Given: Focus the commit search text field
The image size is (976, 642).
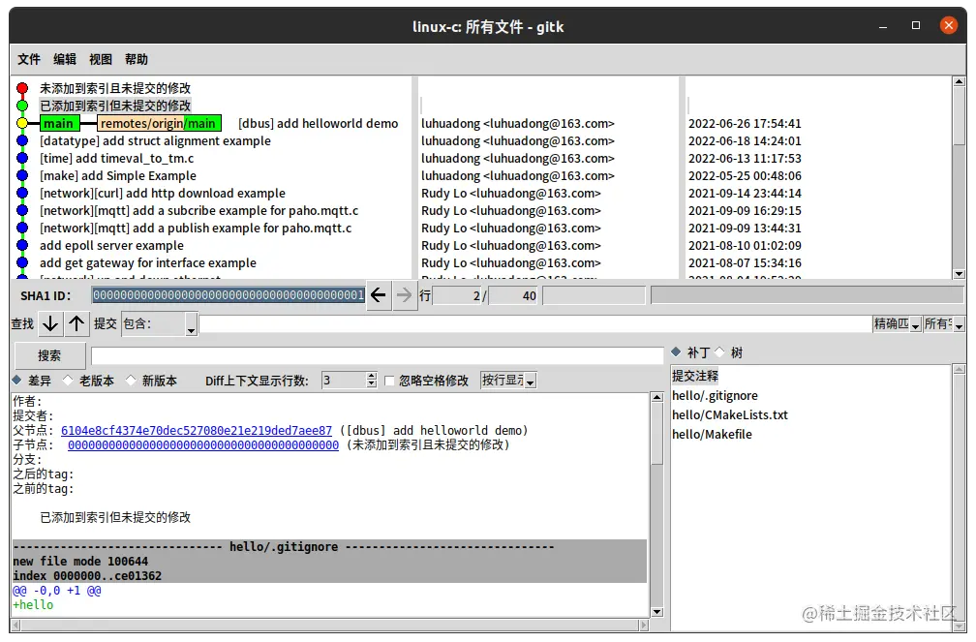Looking at the screenshot, I should point(535,323).
